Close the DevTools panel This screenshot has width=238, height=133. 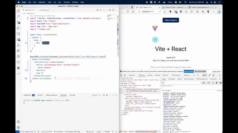pos(220,75)
